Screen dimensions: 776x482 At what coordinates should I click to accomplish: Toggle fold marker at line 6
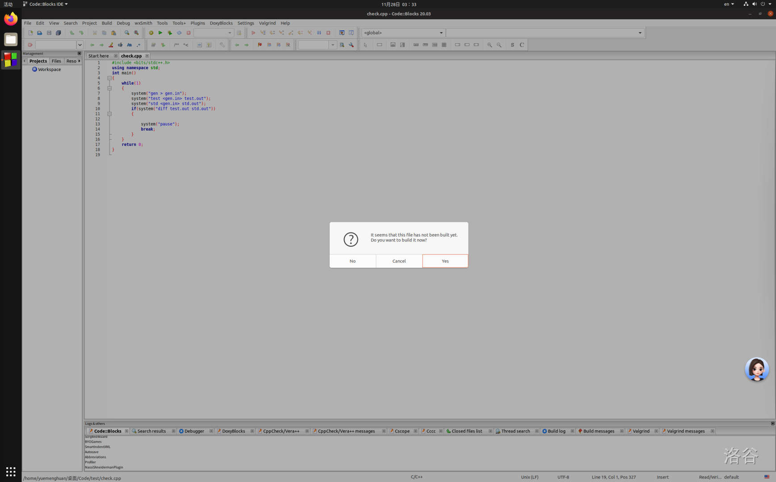(x=109, y=88)
